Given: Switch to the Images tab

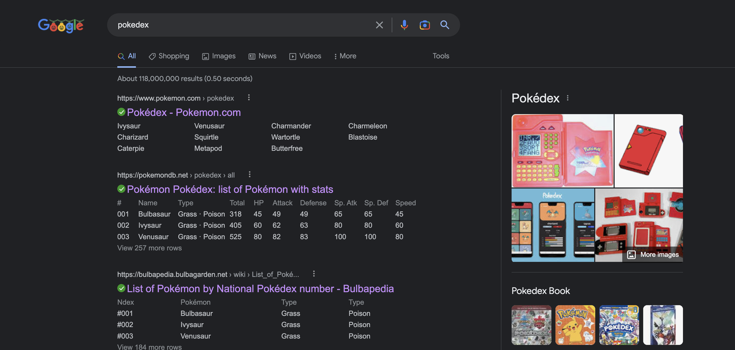Looking at the screenshot, I should point(219,56).
